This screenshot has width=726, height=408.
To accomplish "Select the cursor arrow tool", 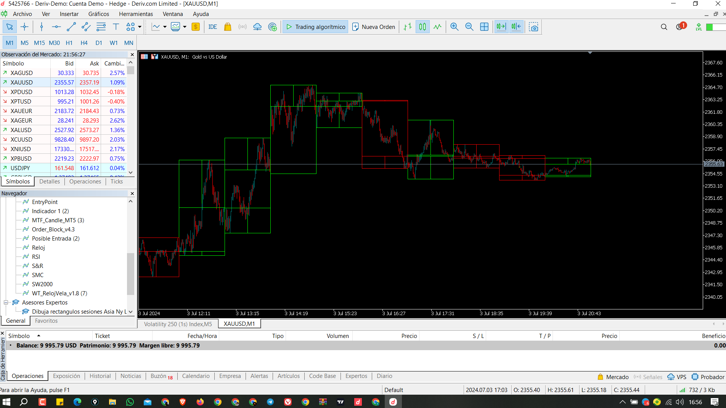I will pyautogui.click(x=10, y=27).
